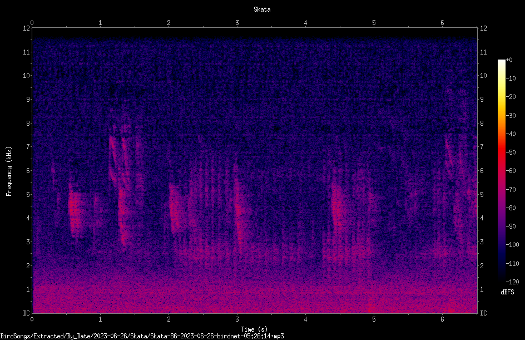Screen dimensions: 525x340
Task: Click the "5" tick on the right frequency axis
Action: (482, 195)
